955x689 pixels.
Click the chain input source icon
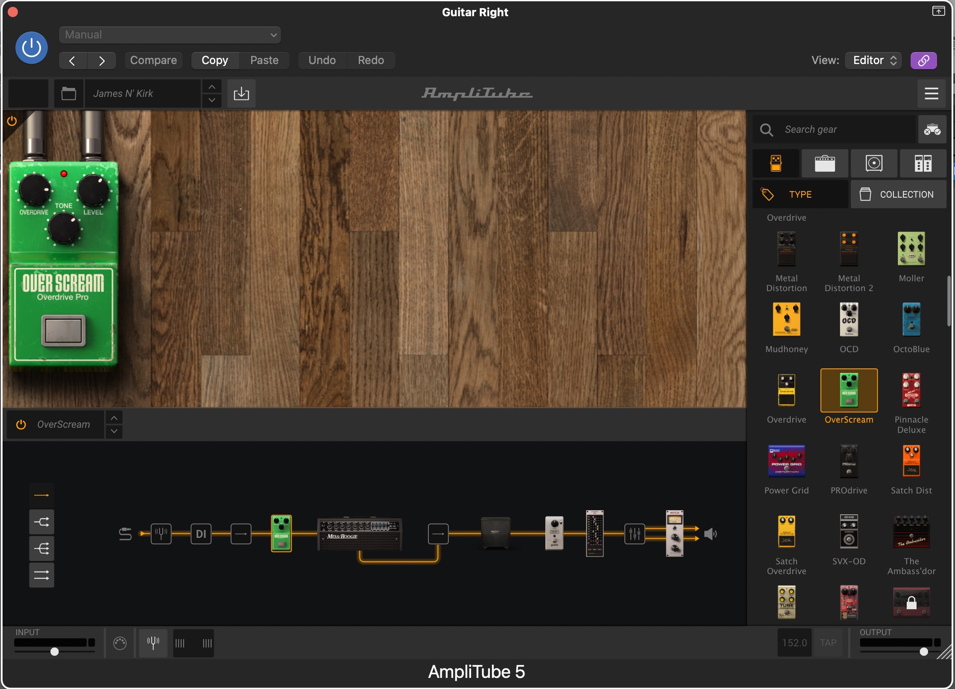coord(125,534)
